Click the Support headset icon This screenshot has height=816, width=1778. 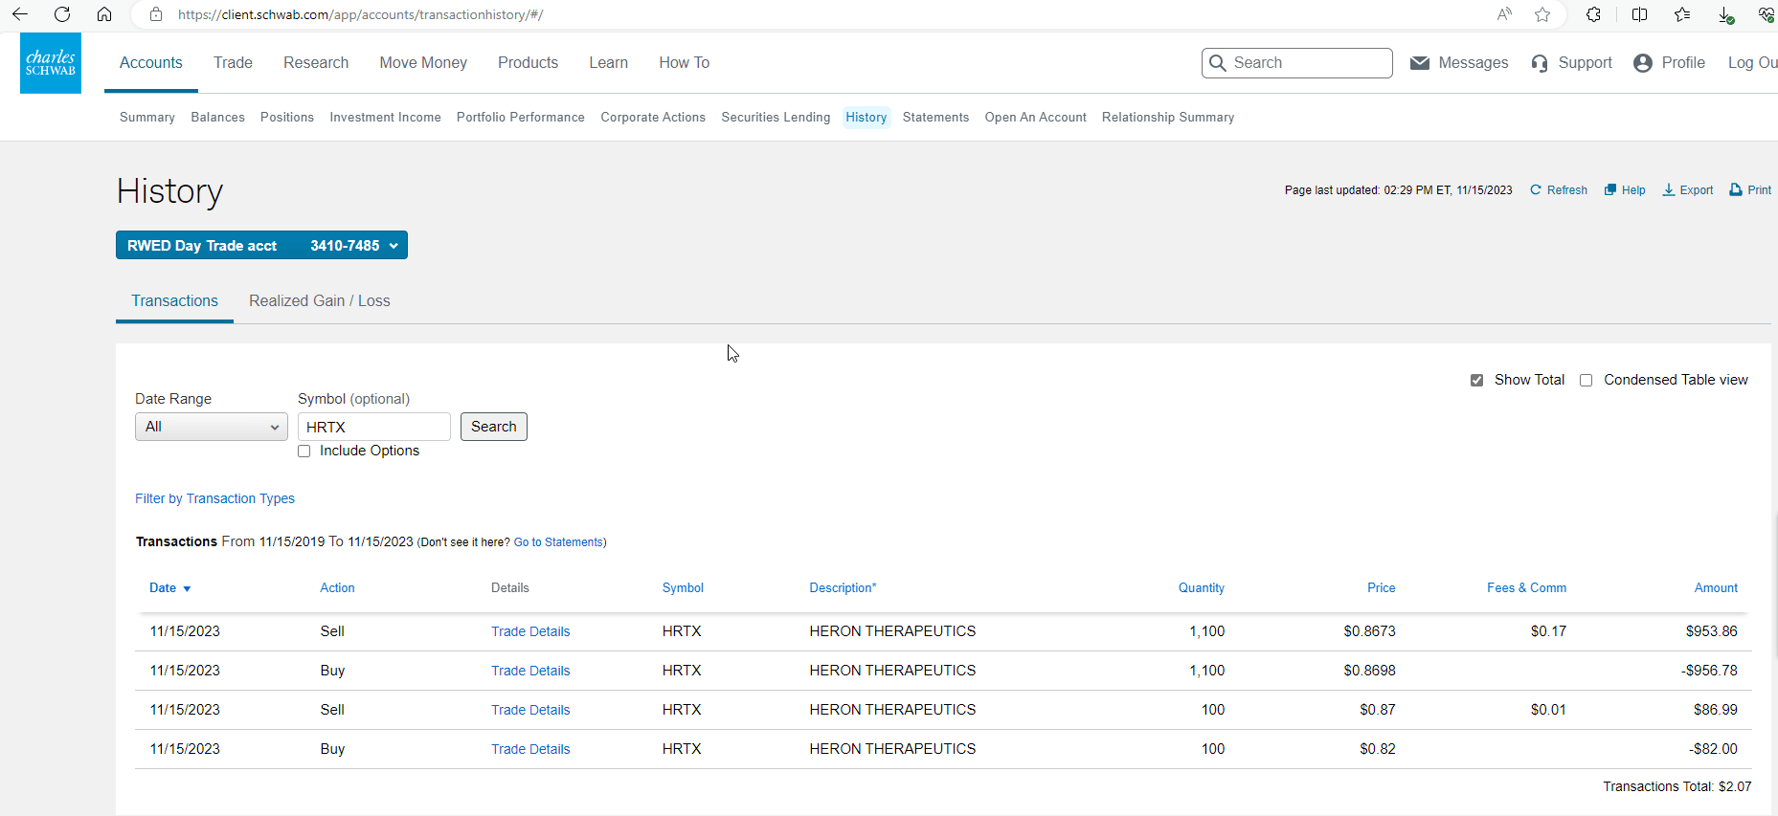[x=1540, y=63]
